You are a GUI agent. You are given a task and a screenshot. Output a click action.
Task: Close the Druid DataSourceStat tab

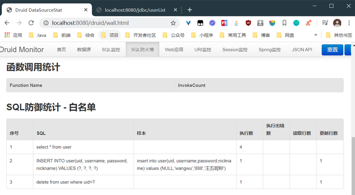(86, 10)
